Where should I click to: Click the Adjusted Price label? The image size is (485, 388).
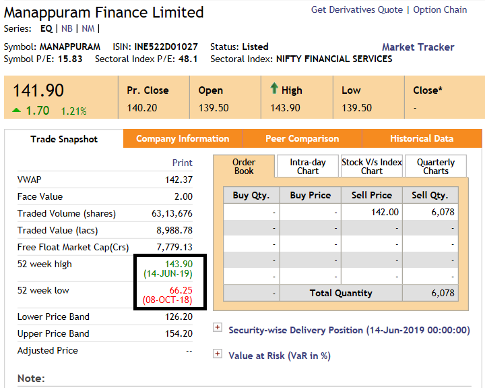[x=48, y=350]
